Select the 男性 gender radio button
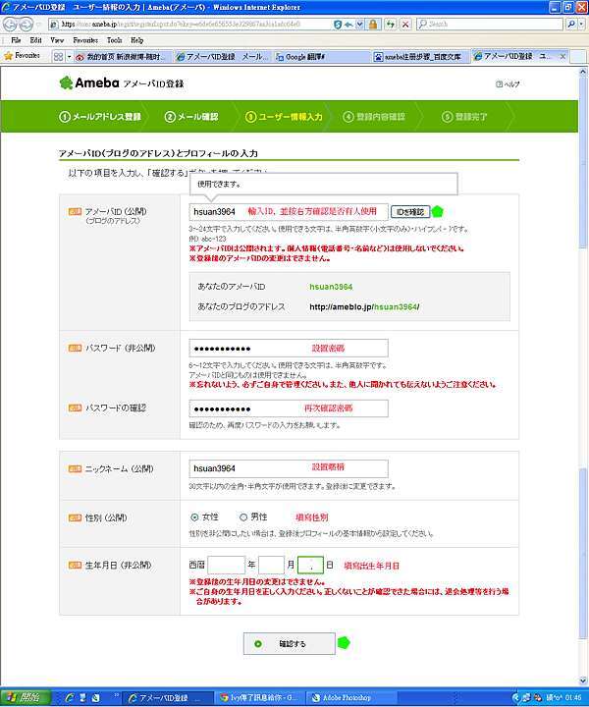 (243, 517)
